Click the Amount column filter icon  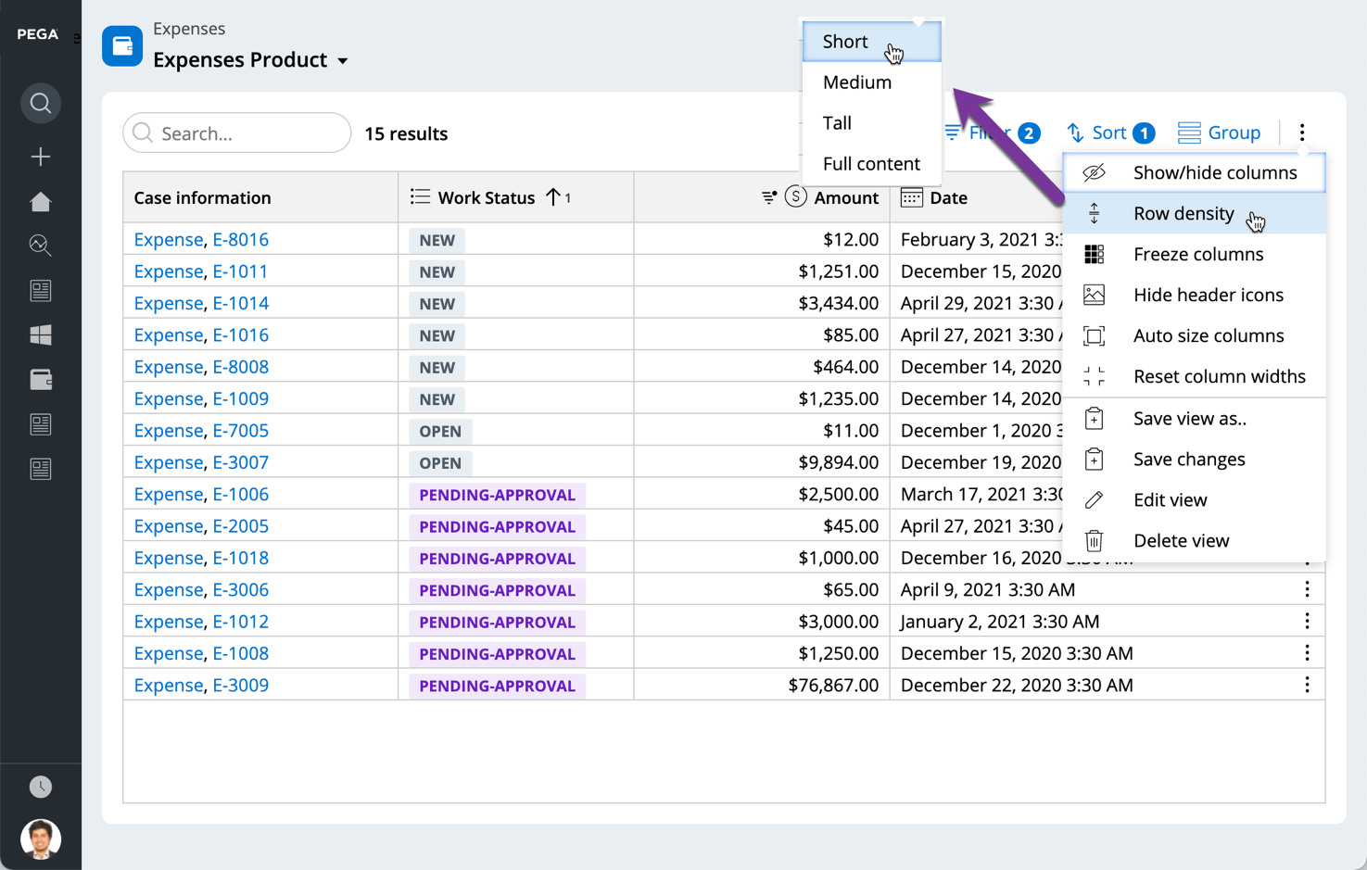tap(768, 197)
